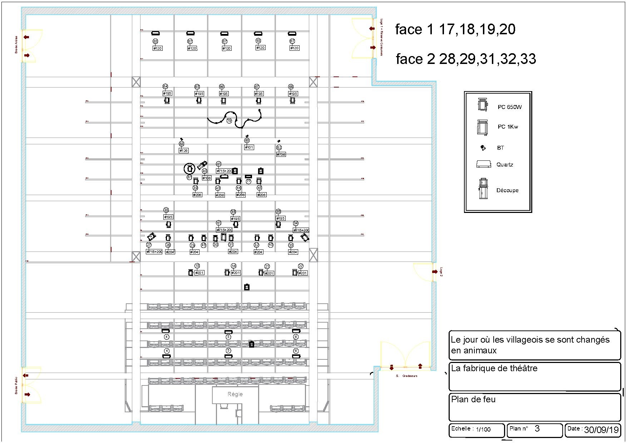Select the fixture under circuit 65
627x443 pixels.
(199, 101)
